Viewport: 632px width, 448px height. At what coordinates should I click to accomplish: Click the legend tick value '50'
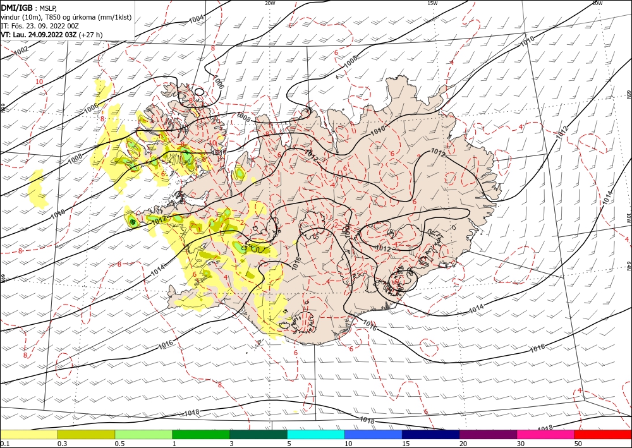pyautogui.click(x=578, y=444)
